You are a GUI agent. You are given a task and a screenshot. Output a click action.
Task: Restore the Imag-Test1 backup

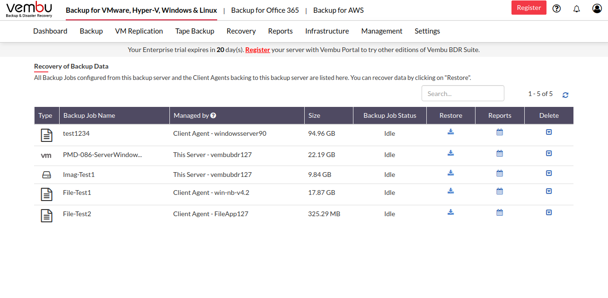(451, 173)
